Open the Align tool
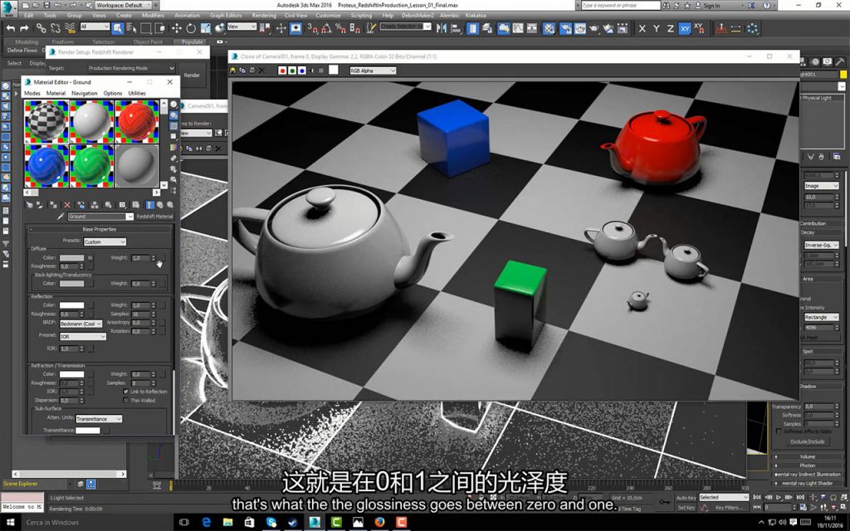Screen dimensions: 850x531 pyautogui.click(x=456, y=28)
